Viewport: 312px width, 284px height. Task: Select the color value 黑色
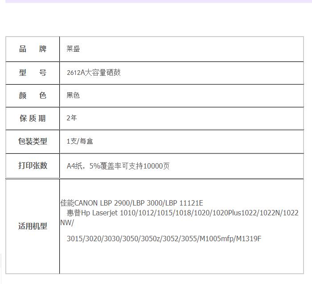[73, 95]
